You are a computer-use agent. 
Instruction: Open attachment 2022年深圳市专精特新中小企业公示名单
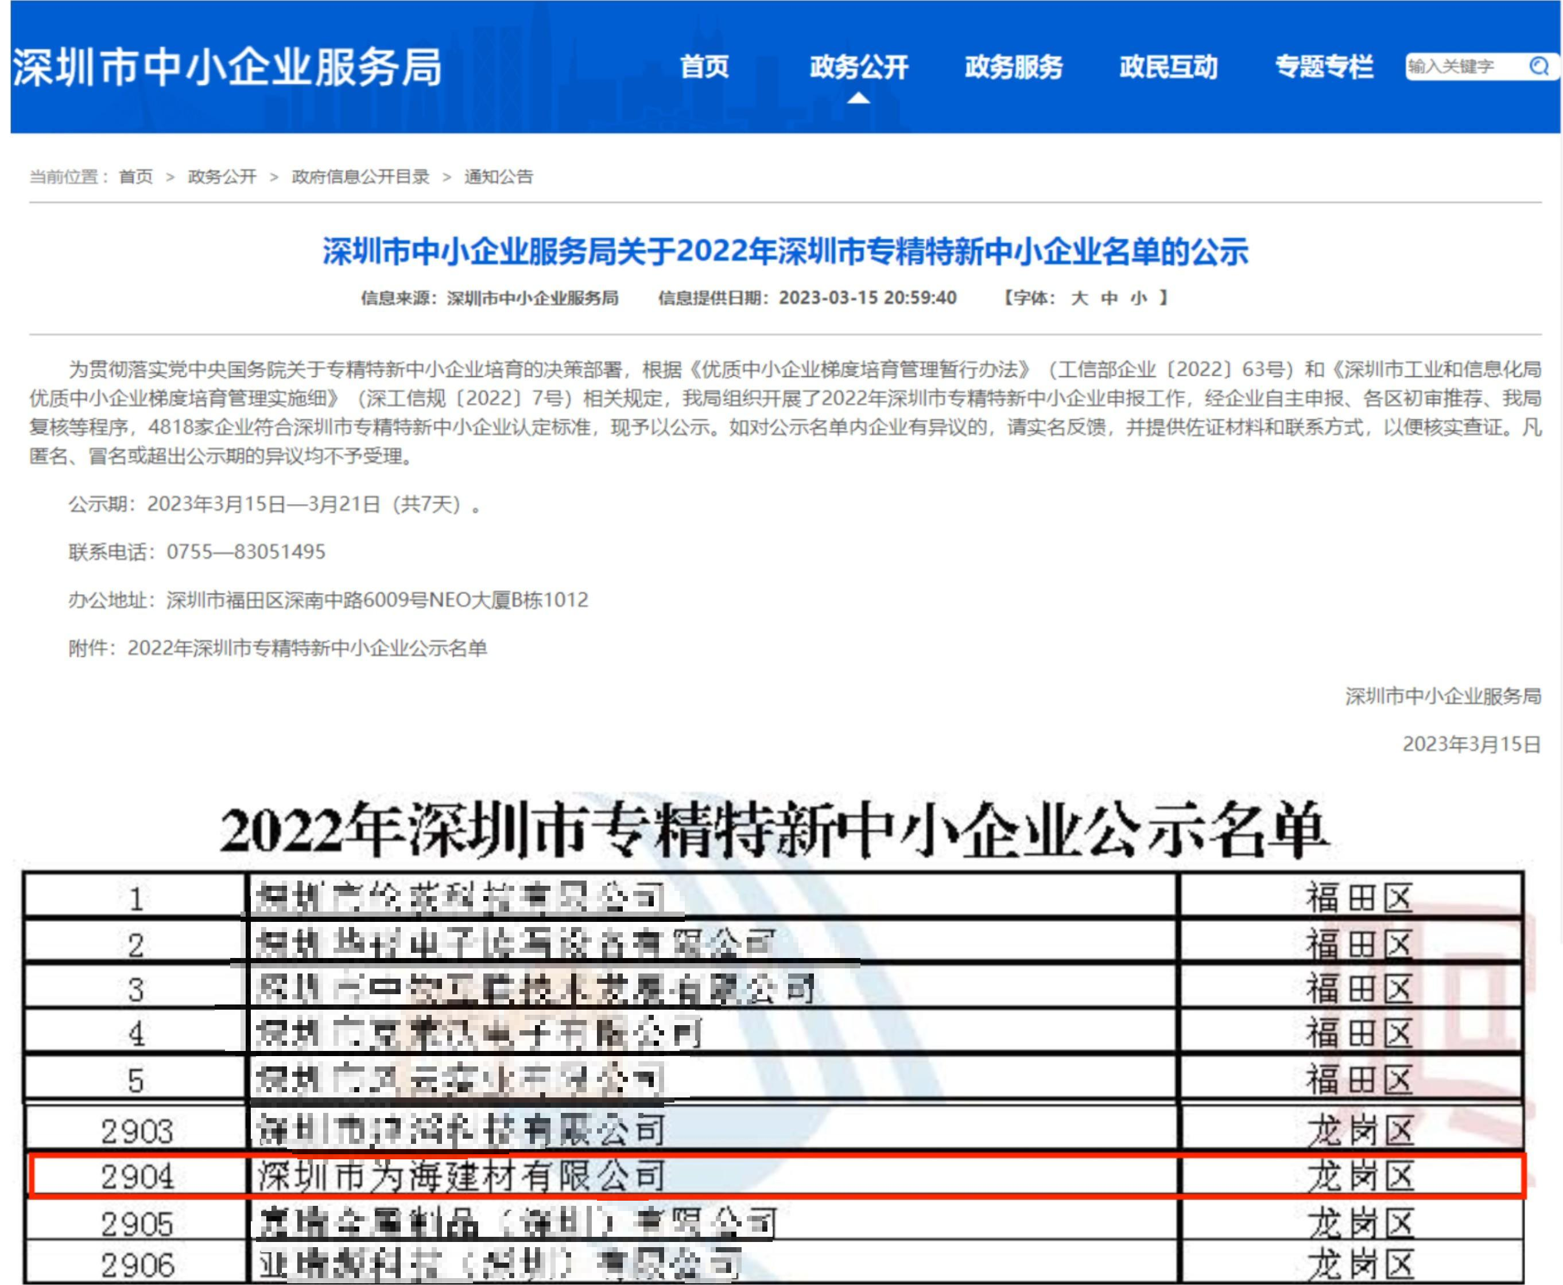[308, 648]
